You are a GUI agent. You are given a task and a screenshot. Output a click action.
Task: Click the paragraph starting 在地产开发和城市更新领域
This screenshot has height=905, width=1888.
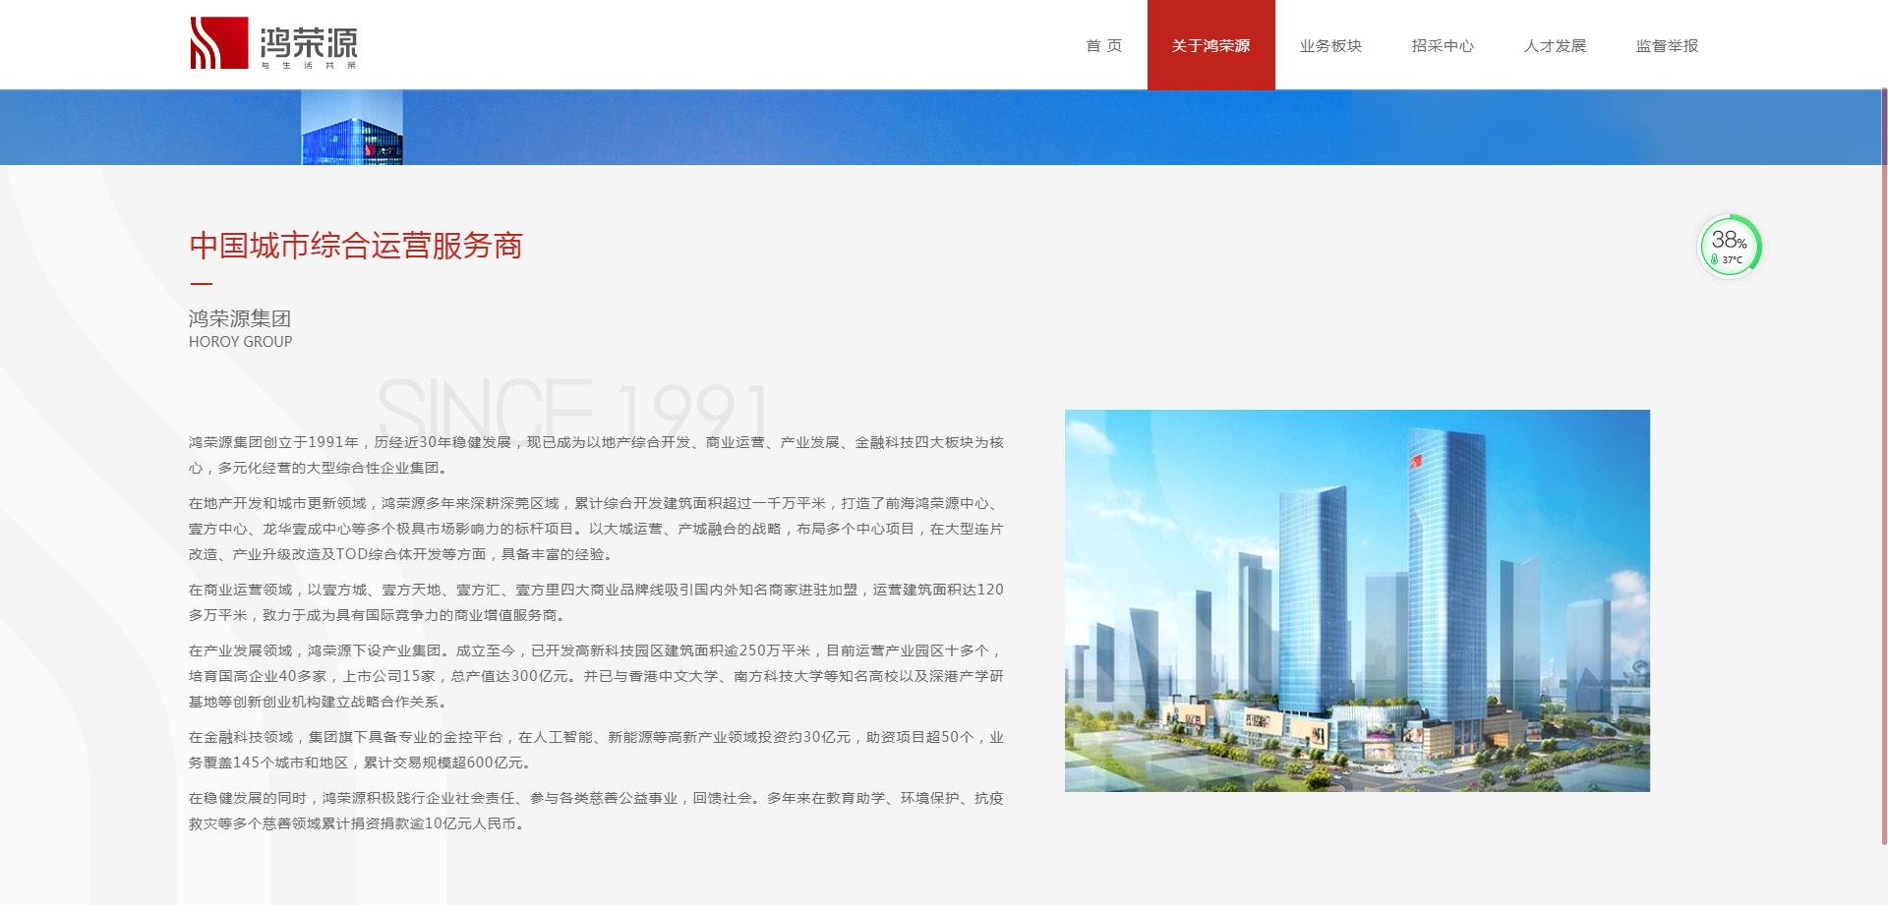tap(596, 529)
